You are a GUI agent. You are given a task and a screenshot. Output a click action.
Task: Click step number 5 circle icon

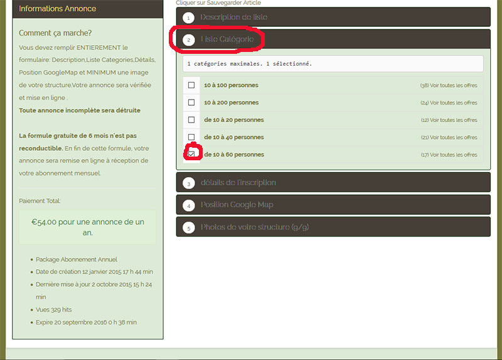pos(189,228)
